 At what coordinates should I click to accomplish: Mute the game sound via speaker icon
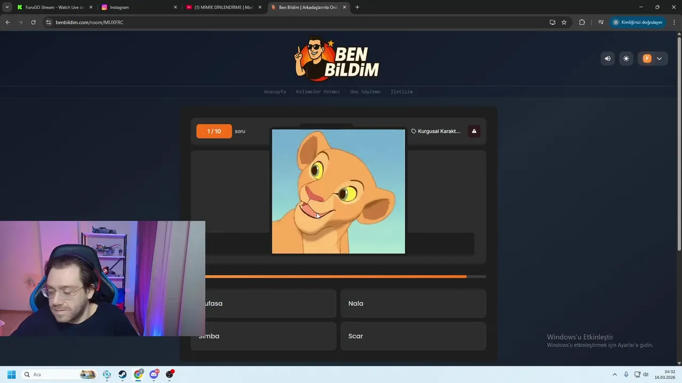click(x=607, y=59)
